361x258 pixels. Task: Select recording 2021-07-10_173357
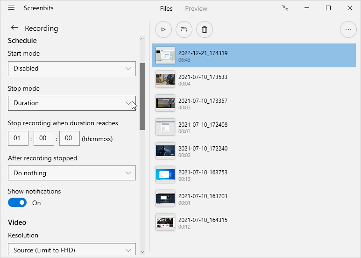click(254, 103)
